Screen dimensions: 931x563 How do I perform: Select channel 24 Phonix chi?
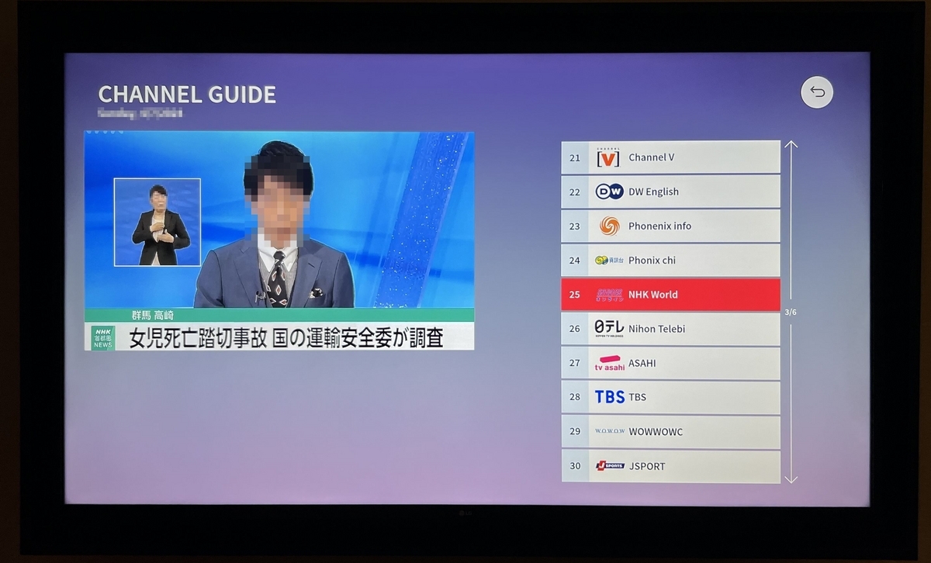(670, 261)
